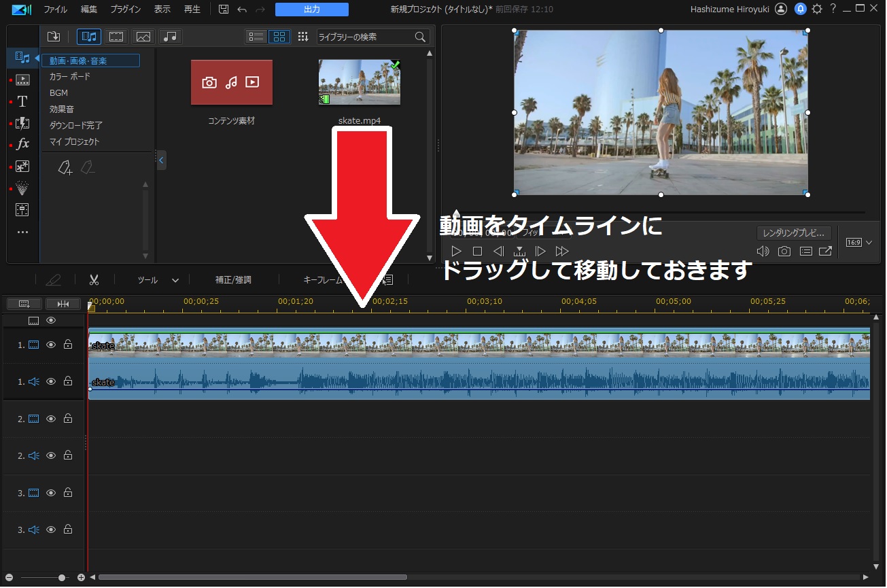Click the 補正/強調 button
Viewport: 887px width, 588px height.
point(233,279)
